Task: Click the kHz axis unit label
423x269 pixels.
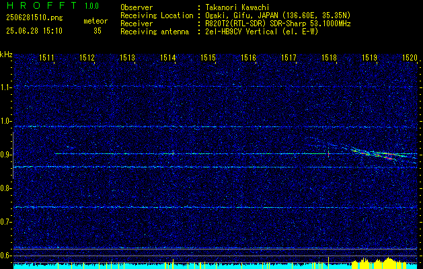Action: point(6,54)
